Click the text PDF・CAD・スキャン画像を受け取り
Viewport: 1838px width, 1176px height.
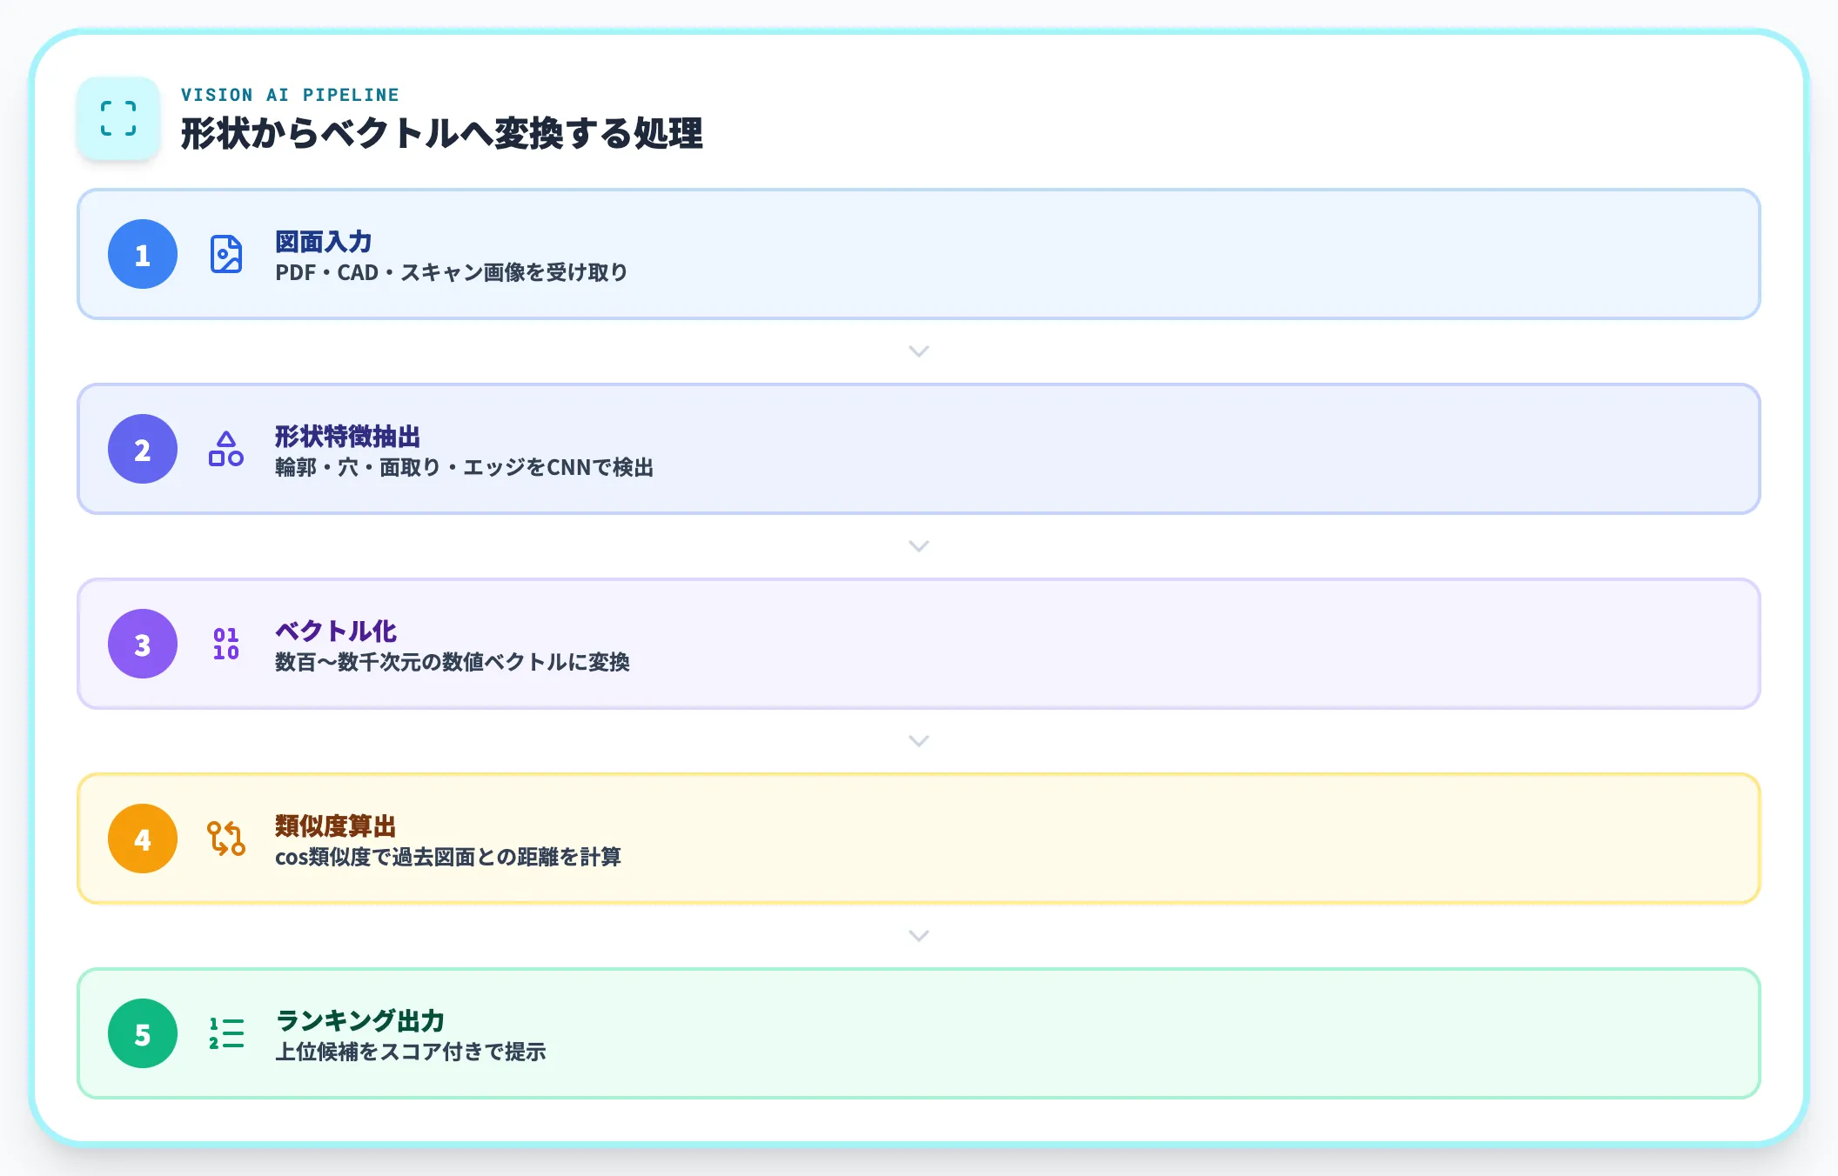coord(451,272)
